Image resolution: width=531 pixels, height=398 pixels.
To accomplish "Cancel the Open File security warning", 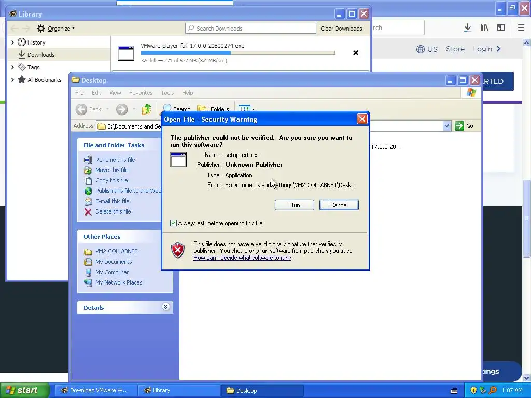I will (x=339, y=205).
